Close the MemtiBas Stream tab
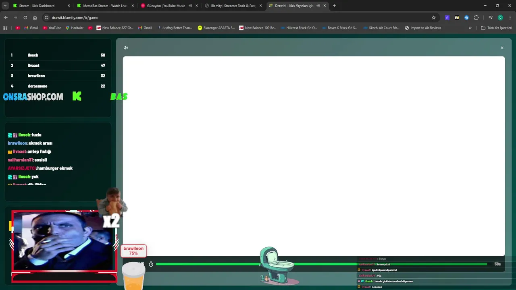The height and width of the screenshot is (290, 516). [133, 6]
